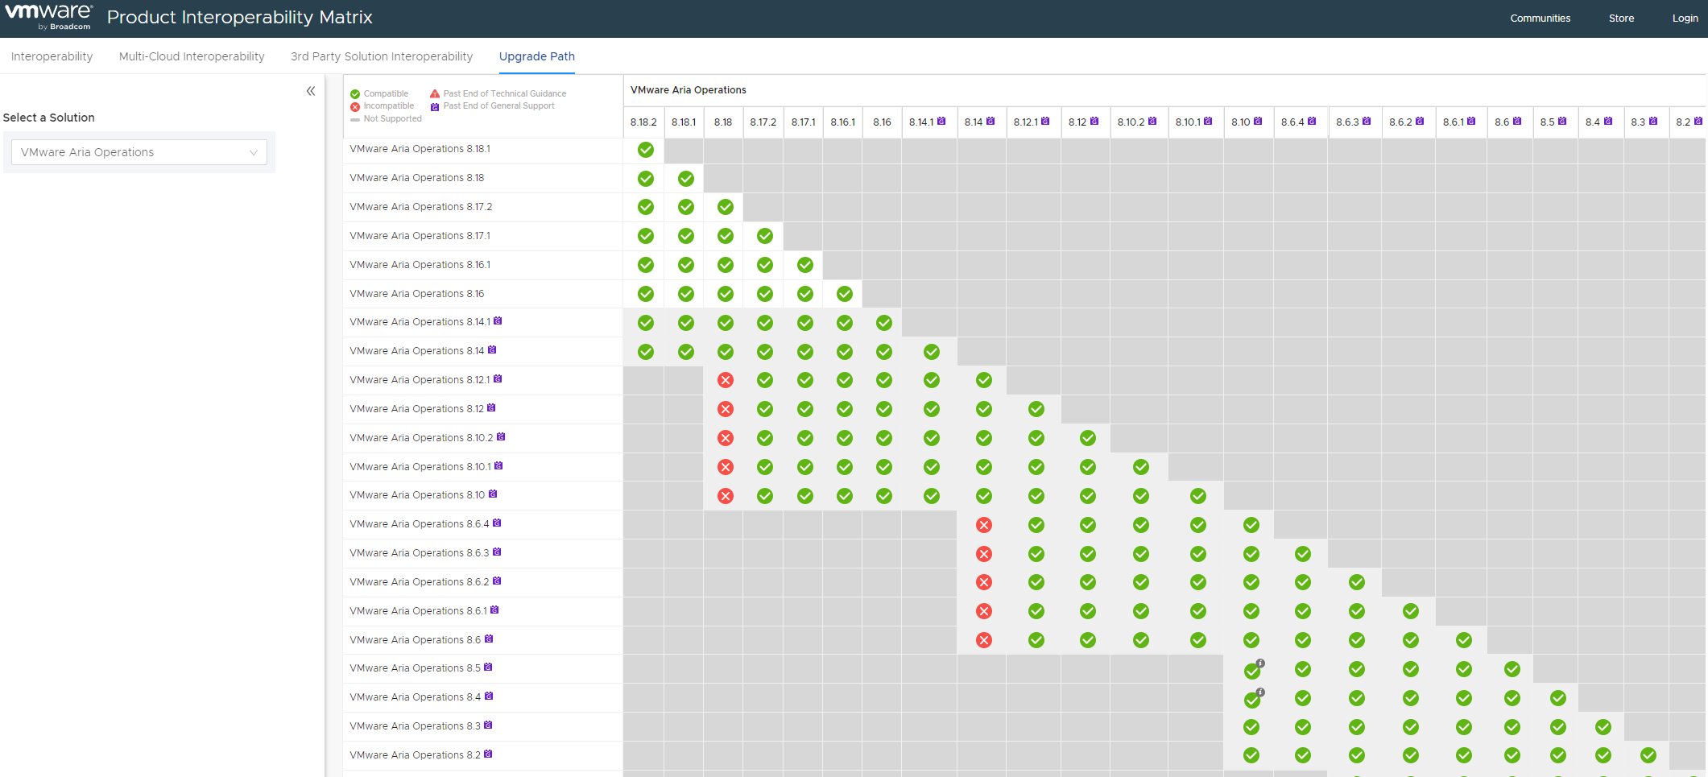Collapse the left sidebar panel
The image size is (1708, 777).
(311, 91)
